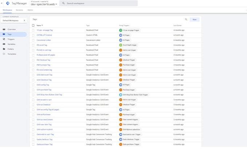
Task: Click the search icon in Tags panel
Action: point(186,19)
